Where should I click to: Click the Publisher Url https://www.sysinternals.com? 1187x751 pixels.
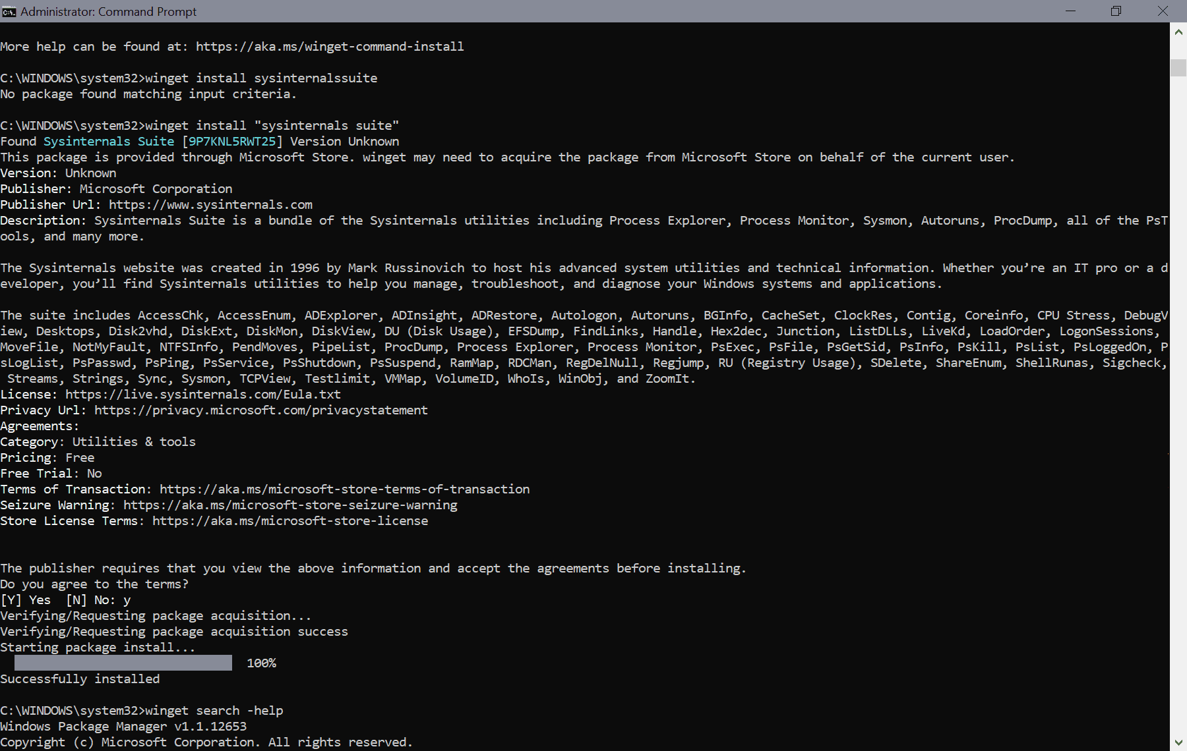coord(211,205)
